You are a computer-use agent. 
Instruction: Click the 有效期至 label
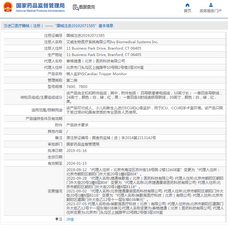(55, 163)
